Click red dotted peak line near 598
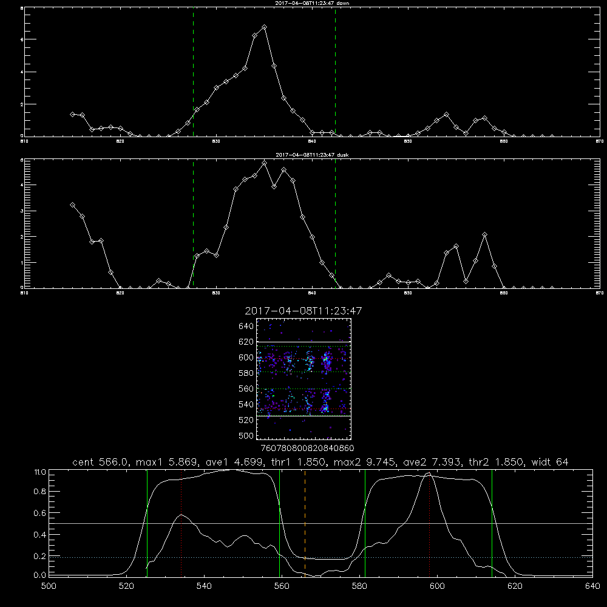Image resolution: width=607 pixels, height=607 pixels. 429,523
